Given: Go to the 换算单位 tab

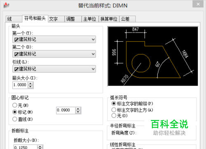Looking at the screenshot, I should (x=109, y=19).
